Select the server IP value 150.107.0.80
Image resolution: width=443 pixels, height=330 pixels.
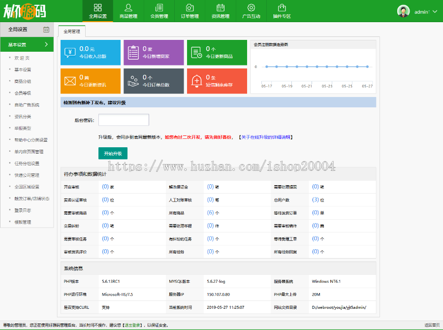[x=219, y=295]
